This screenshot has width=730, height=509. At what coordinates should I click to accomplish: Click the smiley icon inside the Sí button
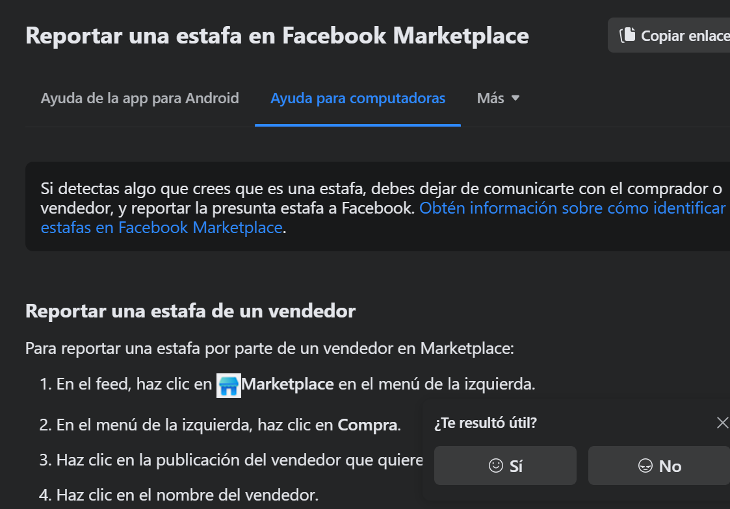pos(495,466)
